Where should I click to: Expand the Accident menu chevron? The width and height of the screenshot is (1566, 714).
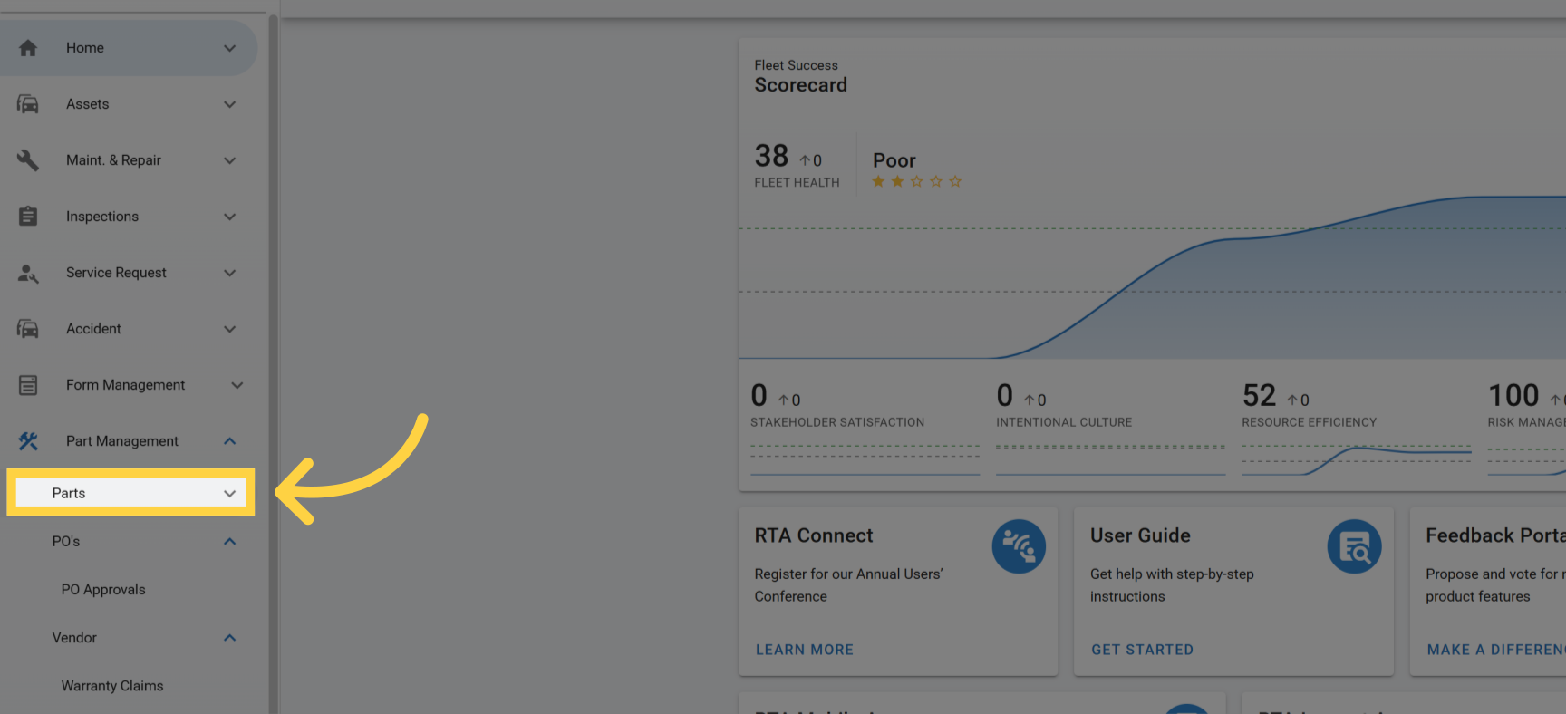tap(229, 329)
